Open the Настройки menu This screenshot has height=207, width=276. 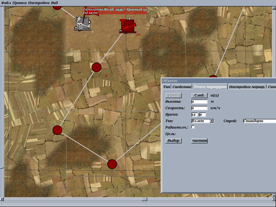point(39,3)
